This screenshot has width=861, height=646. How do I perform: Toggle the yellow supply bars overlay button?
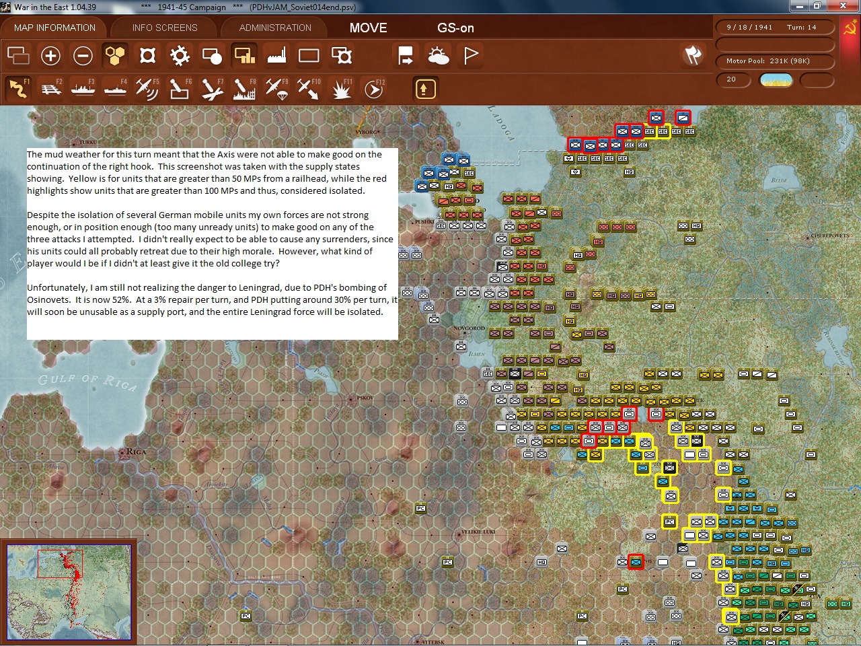[244, 55]
